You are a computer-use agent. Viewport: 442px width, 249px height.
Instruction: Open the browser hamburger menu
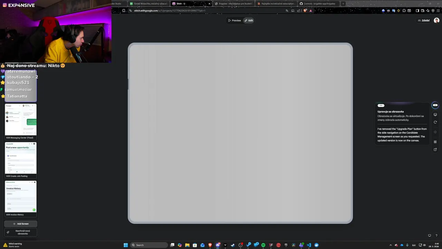[x=438, y=11]
